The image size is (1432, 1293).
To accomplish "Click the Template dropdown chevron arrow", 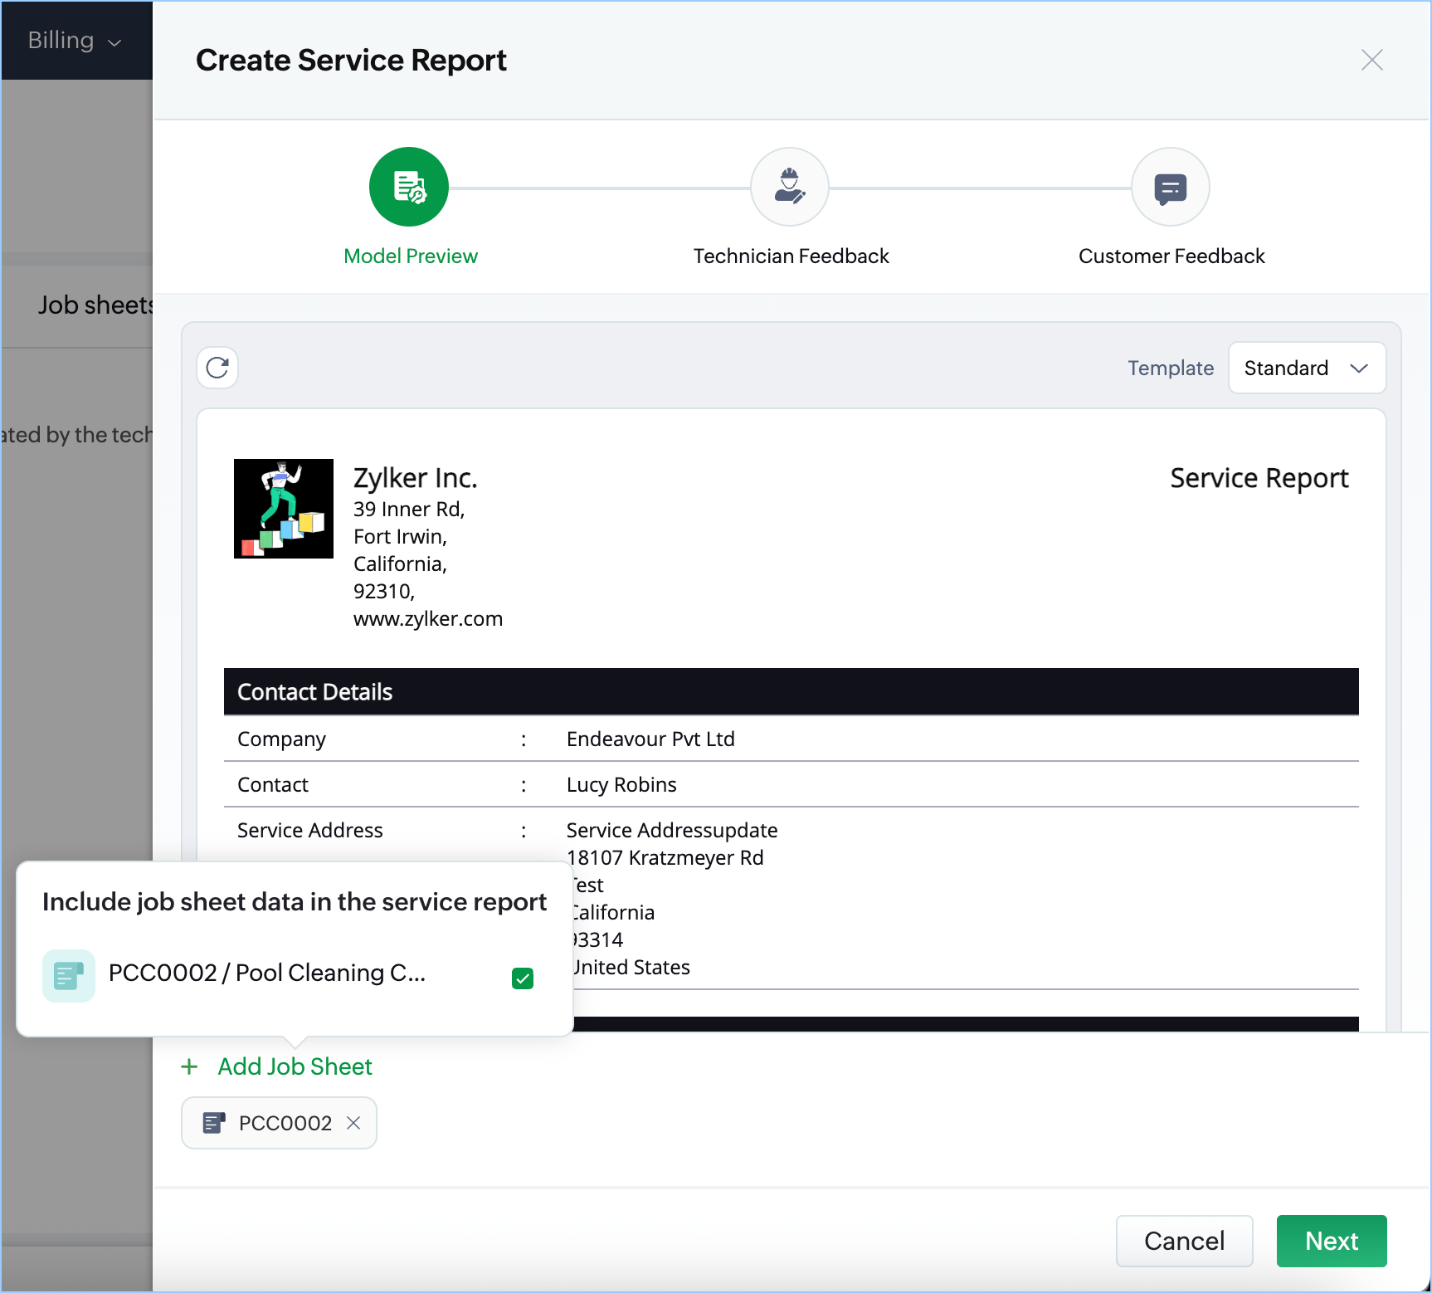I will [1358, 368].
